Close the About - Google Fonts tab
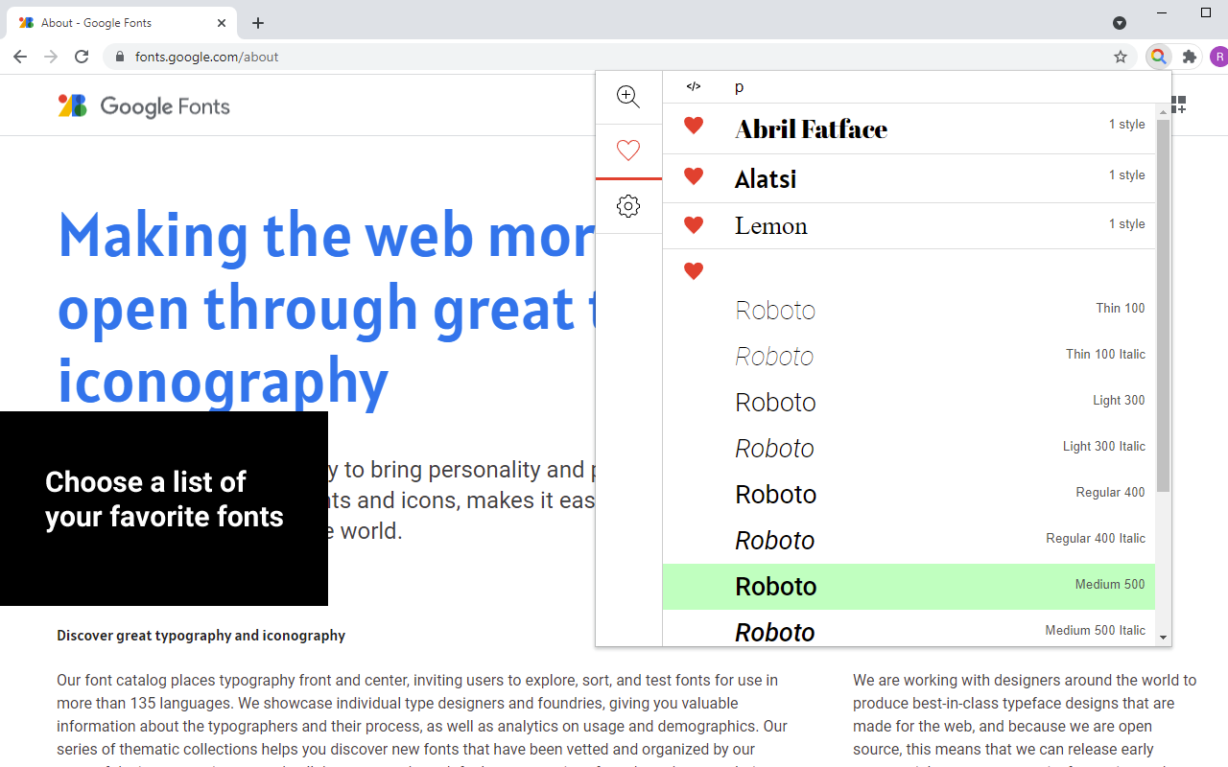The height and width of the screenshot is (767, 1228). point(222,23)
